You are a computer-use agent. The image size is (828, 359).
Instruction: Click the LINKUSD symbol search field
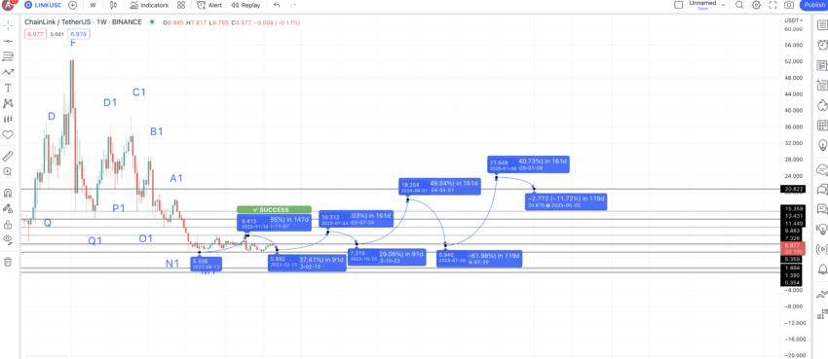click(x=44, y=5)
